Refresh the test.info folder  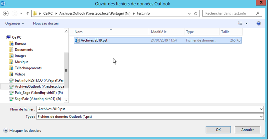pos(196,14)
